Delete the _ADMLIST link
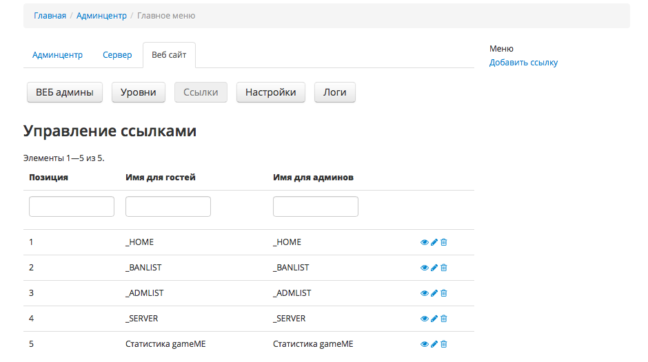Image resolution: width=648 pixels, height=362 pixels. pos(444,293)
